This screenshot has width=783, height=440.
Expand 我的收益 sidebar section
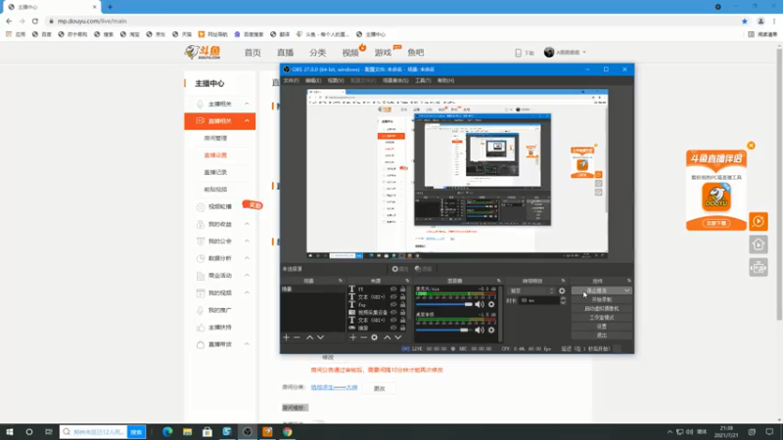[247, 224]
